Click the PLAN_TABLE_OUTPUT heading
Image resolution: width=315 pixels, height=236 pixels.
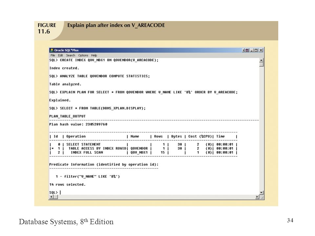(67, 116)
